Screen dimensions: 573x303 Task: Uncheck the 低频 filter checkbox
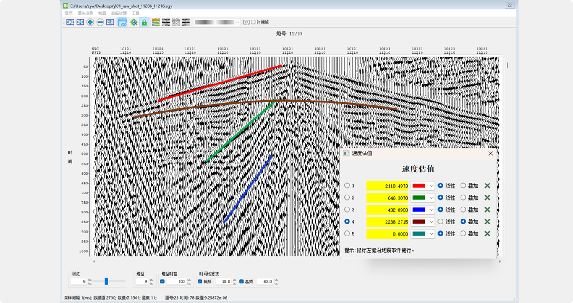(200, 282)
